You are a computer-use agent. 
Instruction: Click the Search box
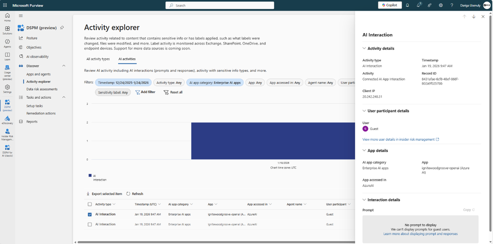pyautogui.click(x=220, y=5)
